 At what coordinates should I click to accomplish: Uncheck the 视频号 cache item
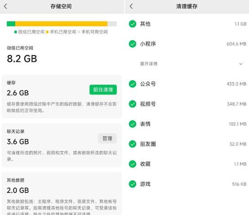point(133,104)
